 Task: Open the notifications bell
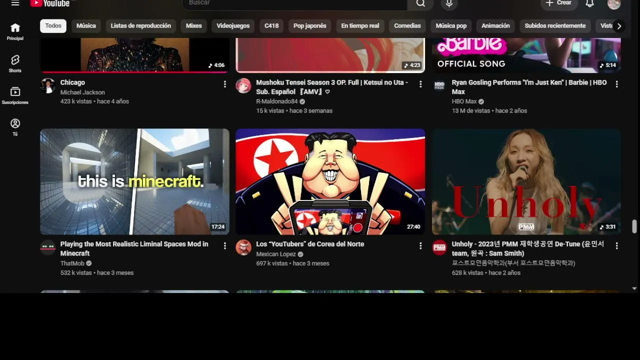point(590,3)
